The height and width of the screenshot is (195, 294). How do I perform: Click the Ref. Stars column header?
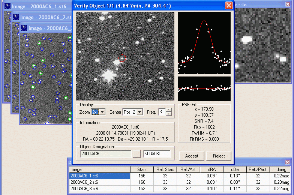pos(165,169)
